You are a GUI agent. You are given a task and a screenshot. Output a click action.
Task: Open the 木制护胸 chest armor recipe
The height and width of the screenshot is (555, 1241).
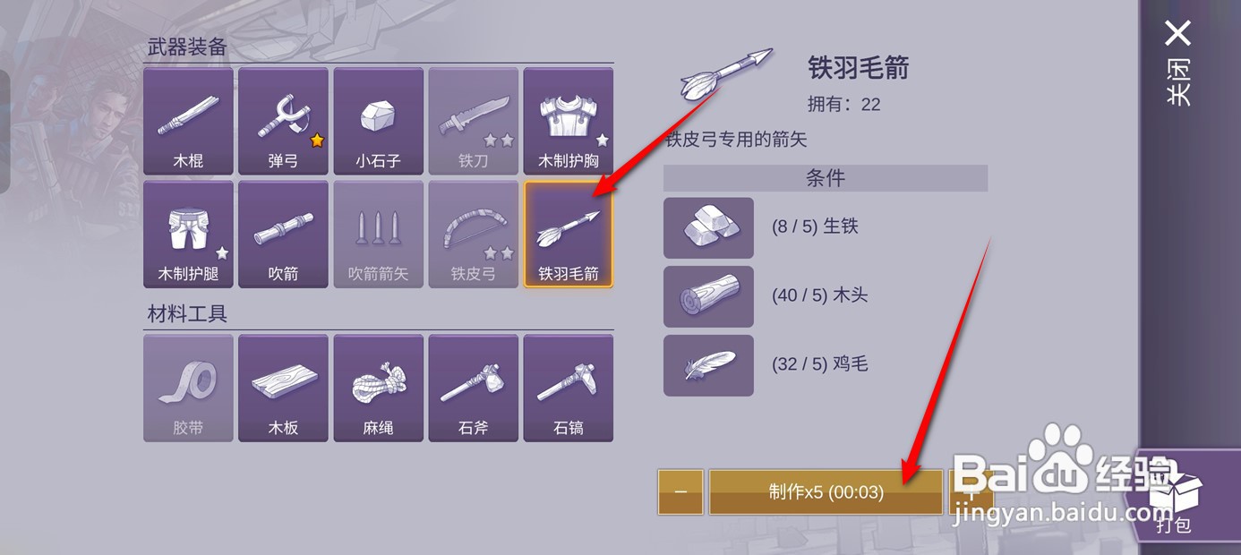(568, 121)
